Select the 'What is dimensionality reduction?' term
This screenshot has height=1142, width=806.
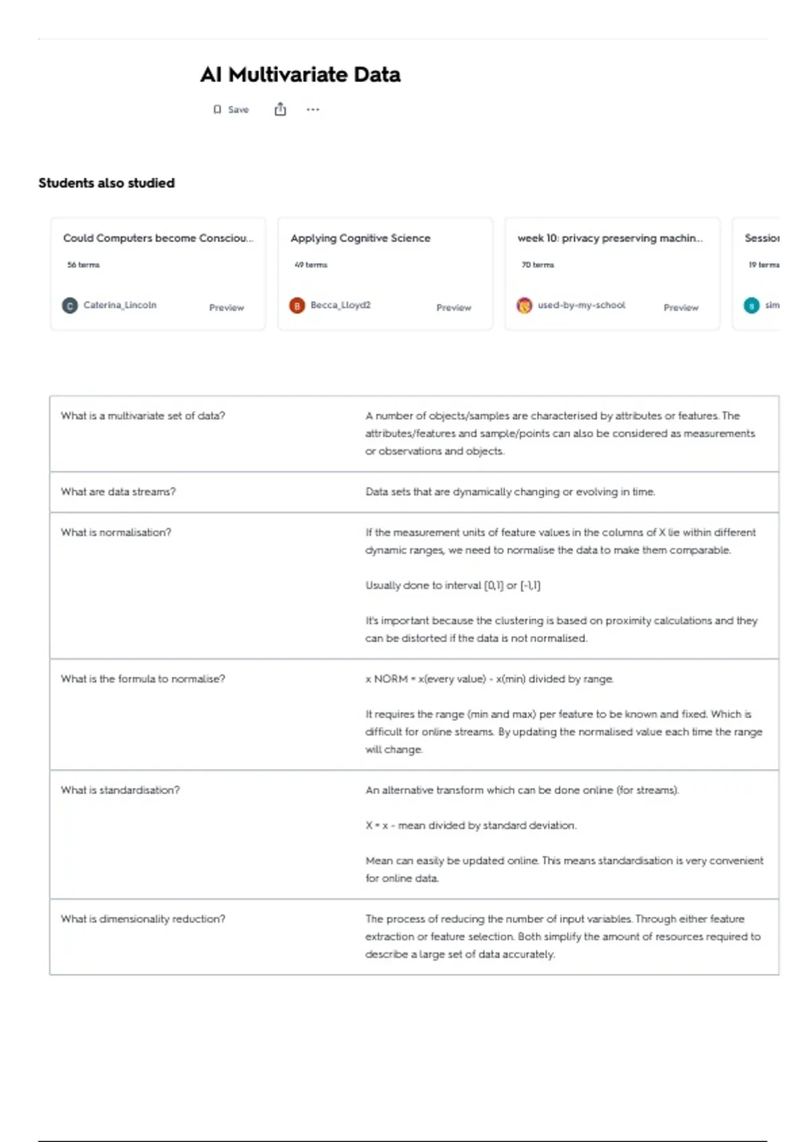point(143,919)
